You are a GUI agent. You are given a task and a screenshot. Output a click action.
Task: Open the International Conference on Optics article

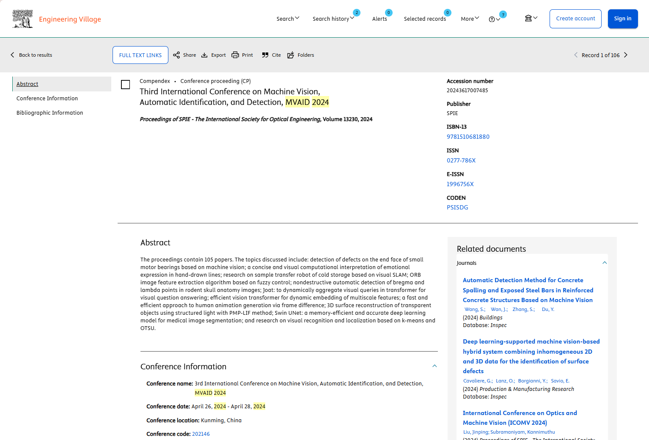tap(520, 418)
